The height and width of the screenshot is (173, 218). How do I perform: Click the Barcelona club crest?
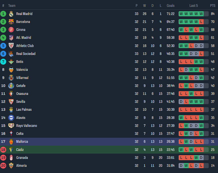(11, 22)
